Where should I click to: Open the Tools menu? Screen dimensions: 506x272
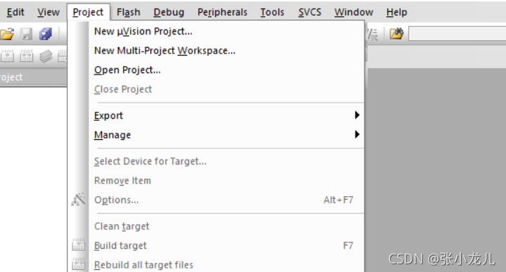273,12
